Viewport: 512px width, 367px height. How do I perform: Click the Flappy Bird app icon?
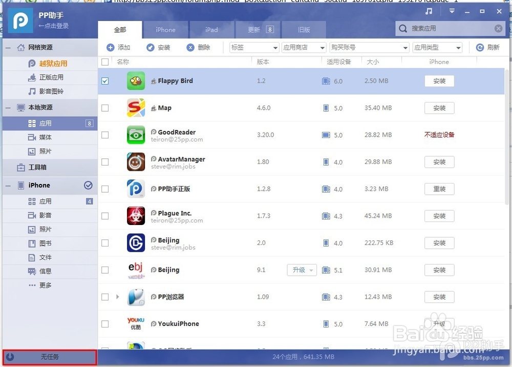click(136, 81)
